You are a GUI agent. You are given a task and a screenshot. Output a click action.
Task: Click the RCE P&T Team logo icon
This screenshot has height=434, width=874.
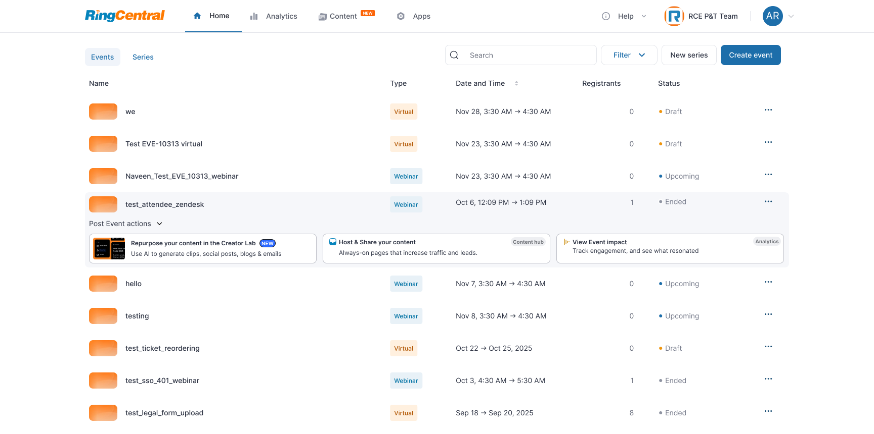(674, 16)
